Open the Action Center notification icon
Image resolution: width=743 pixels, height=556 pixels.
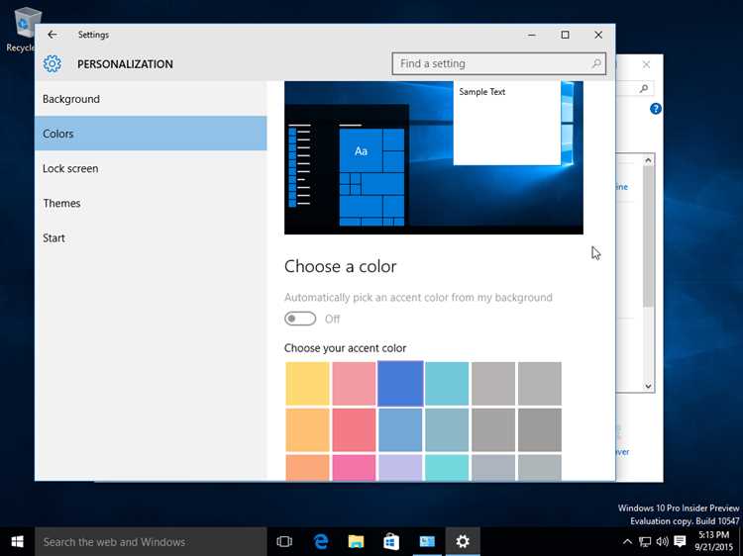(x=680, y=541)
